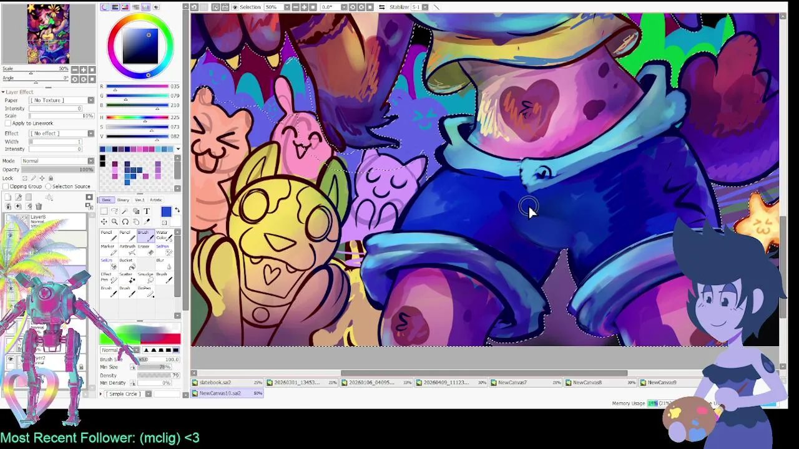This screenshot has height=449, width=799.
Task: Enable Clipping Group checkbox
Action: point(6,186)
